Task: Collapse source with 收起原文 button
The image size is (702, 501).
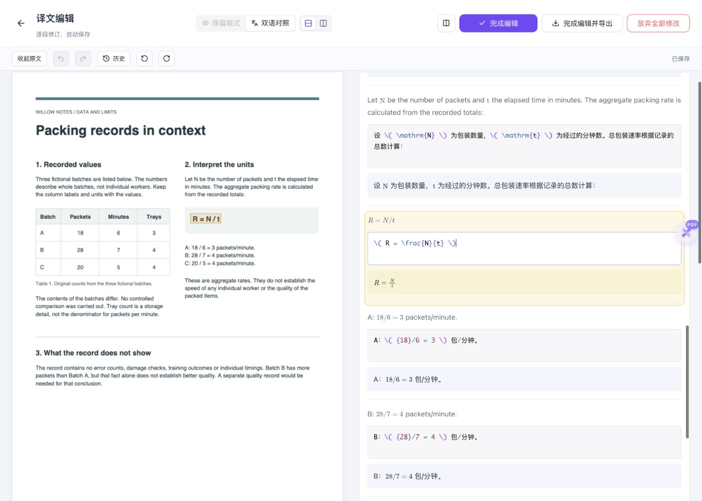Action: [x=30, y=59]
